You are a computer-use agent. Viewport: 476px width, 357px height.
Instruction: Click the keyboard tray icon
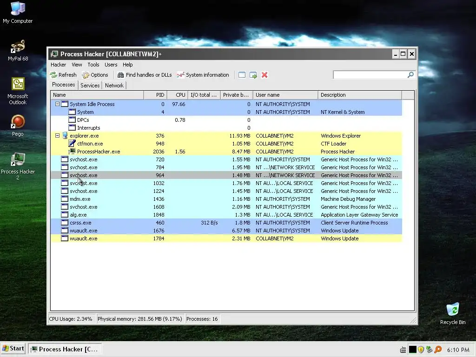tap(403, 350)
